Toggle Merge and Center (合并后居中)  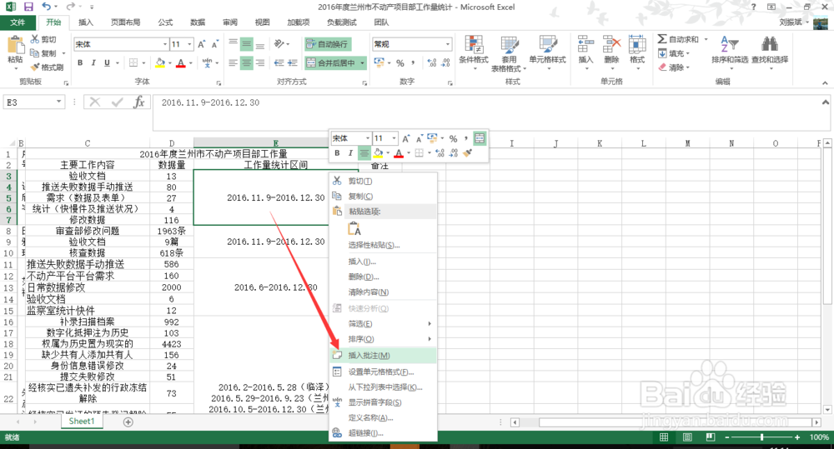coord(331,62)
